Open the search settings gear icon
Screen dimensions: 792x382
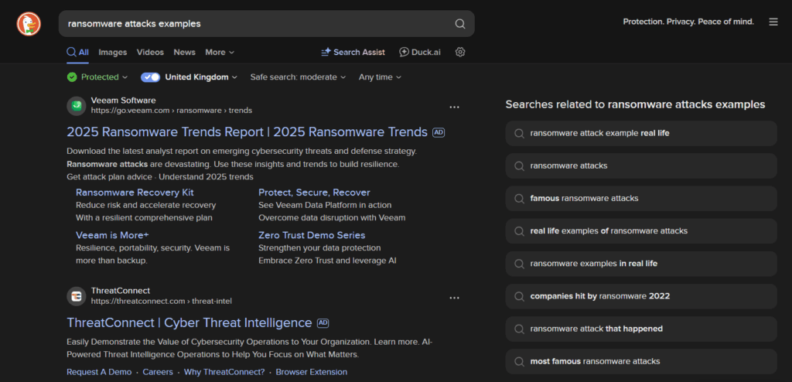click(460, 53)
